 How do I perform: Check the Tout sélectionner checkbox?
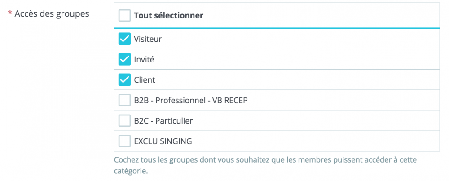click(124, 16)
